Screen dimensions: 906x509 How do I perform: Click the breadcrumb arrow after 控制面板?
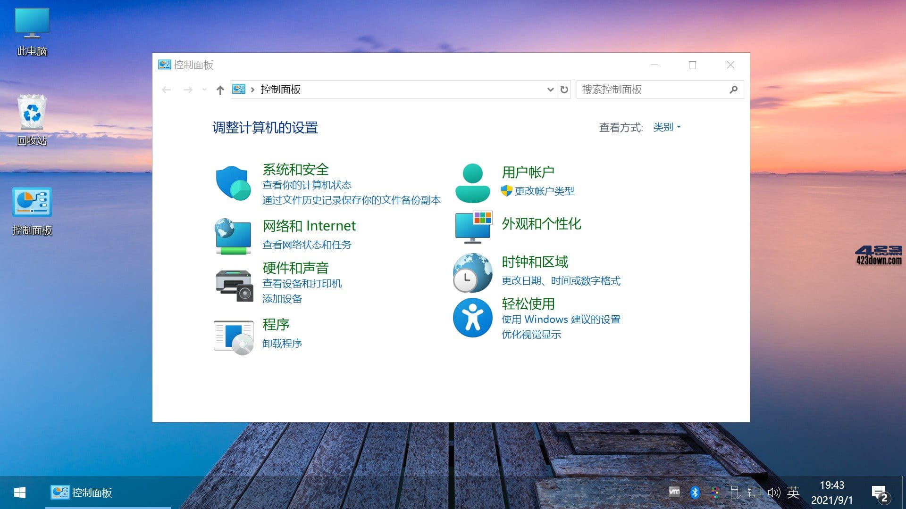(x=253, y=89)
